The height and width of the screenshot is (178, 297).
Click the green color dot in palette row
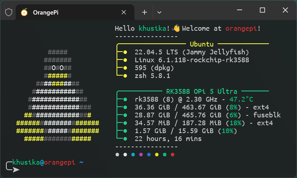click(165, 155)
